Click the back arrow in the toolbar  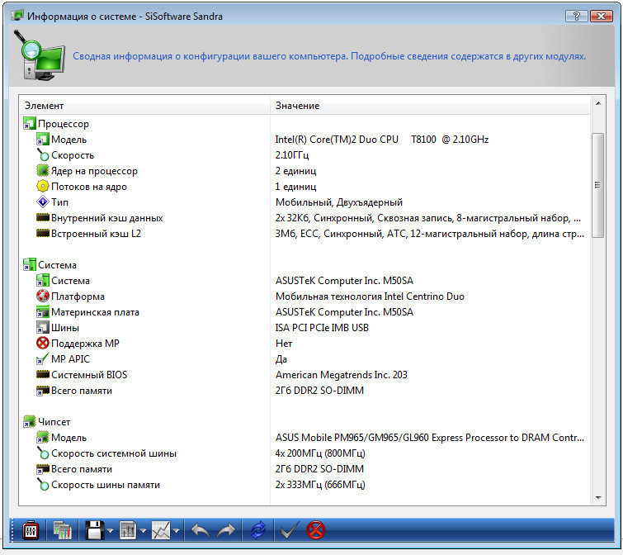click(x=201, y=530)
